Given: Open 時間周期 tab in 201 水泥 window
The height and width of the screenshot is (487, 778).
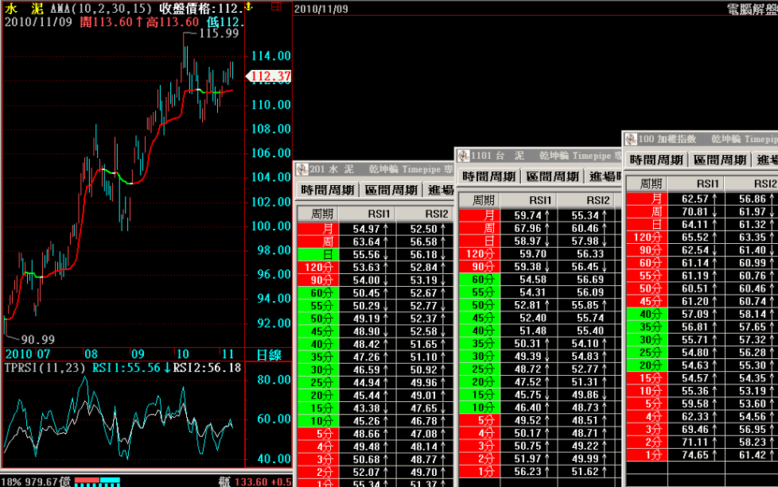Looking at the screenshot, I should (x=328, y=190).
